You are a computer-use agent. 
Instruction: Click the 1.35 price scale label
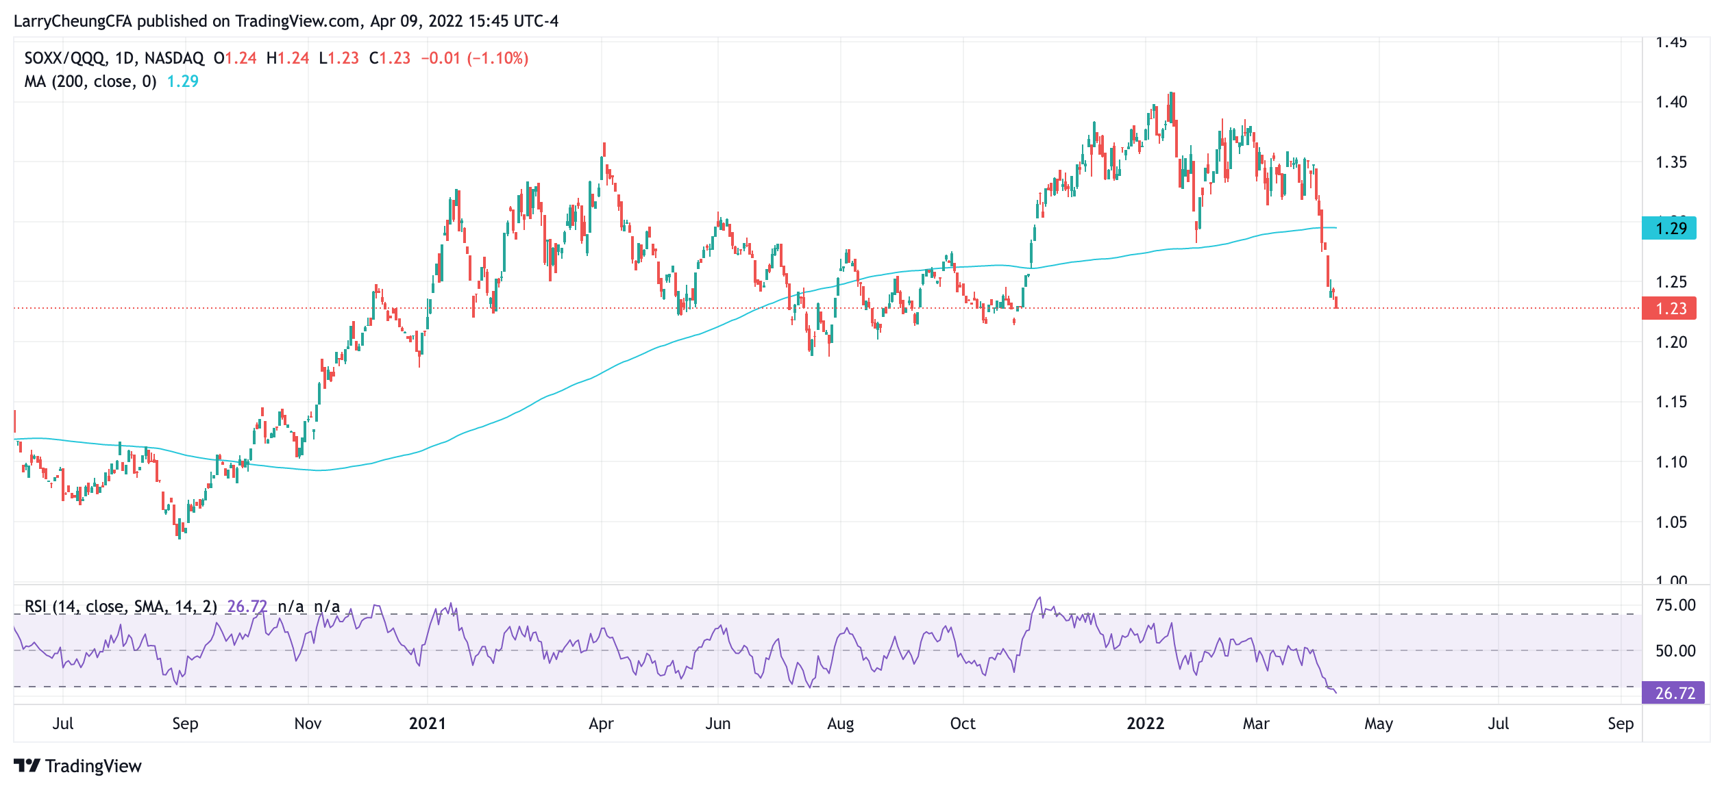pos(1671,162)
